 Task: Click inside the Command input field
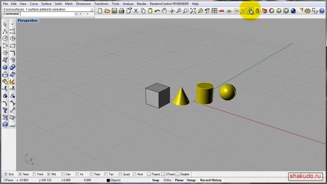coord(48,14)
